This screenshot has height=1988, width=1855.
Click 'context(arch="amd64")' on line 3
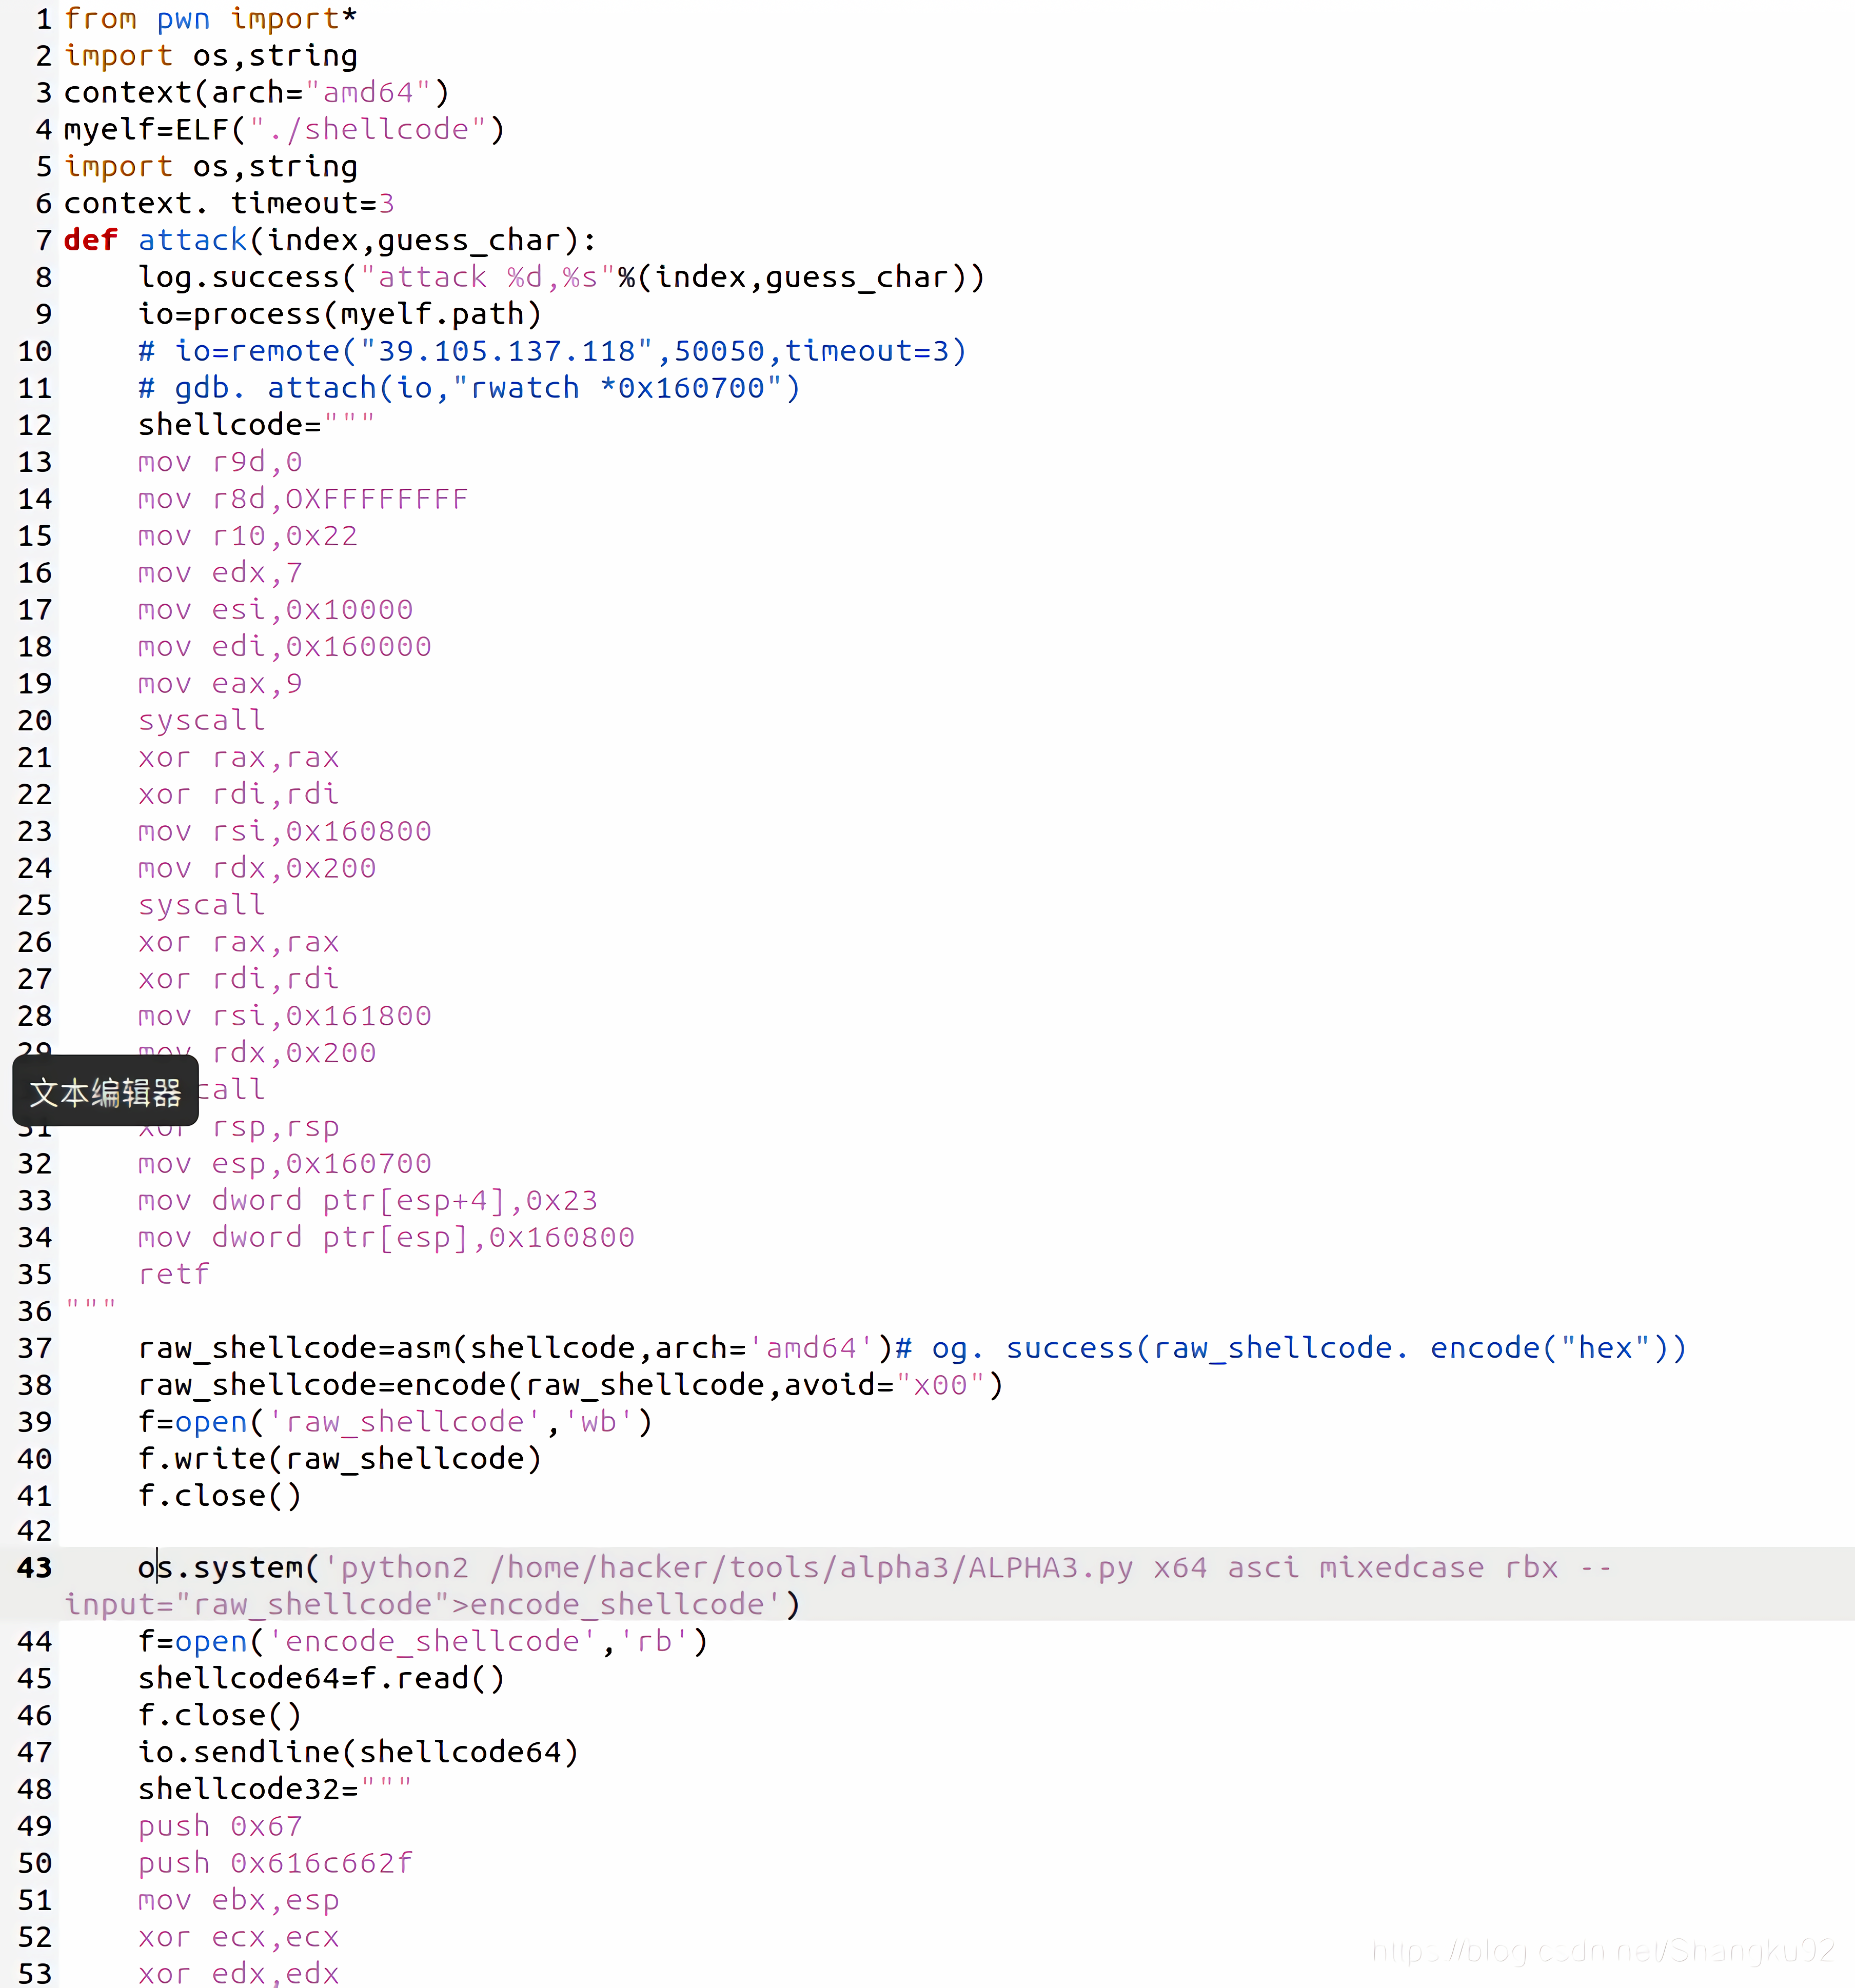tap(257, 92)
